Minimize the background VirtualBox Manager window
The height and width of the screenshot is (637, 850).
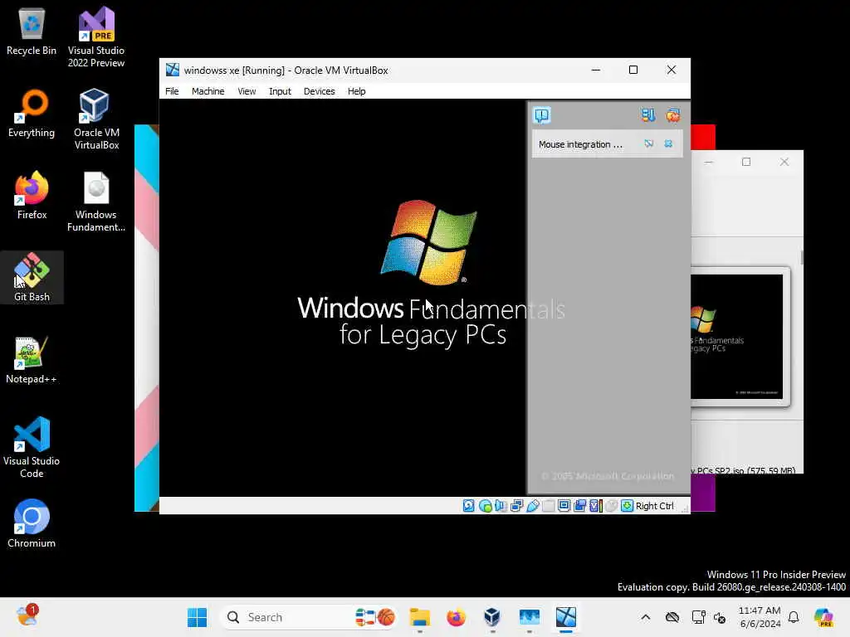pos(709,162)
